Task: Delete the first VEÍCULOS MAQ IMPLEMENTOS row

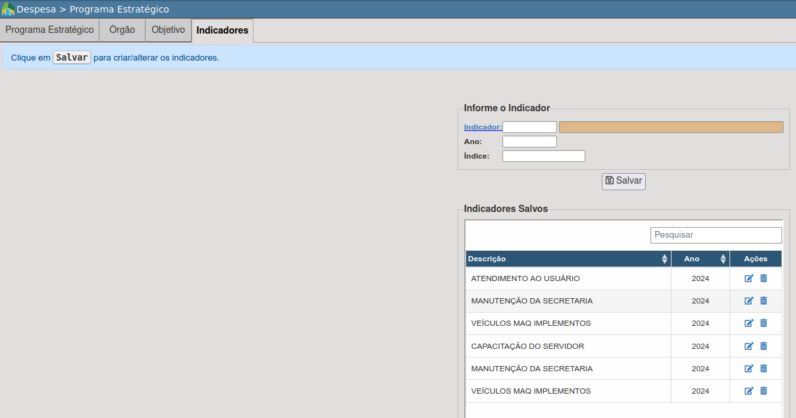Action: [x=764, y=323]
